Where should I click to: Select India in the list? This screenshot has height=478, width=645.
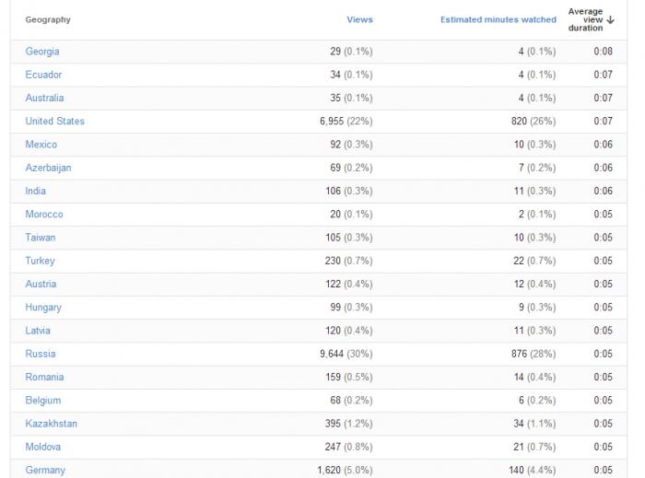click(x=35, y=192)
